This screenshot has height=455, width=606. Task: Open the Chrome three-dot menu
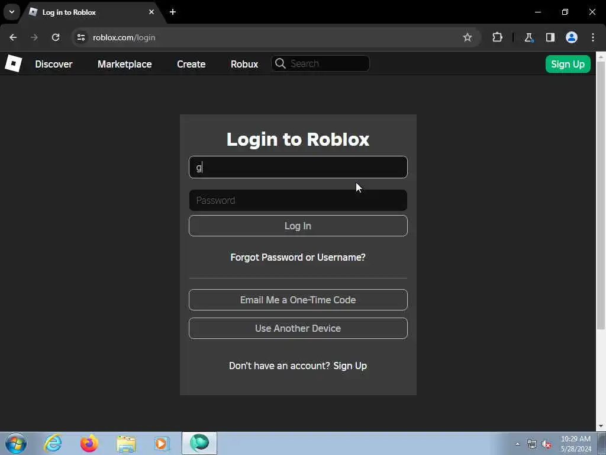click(x=593, y=37)
